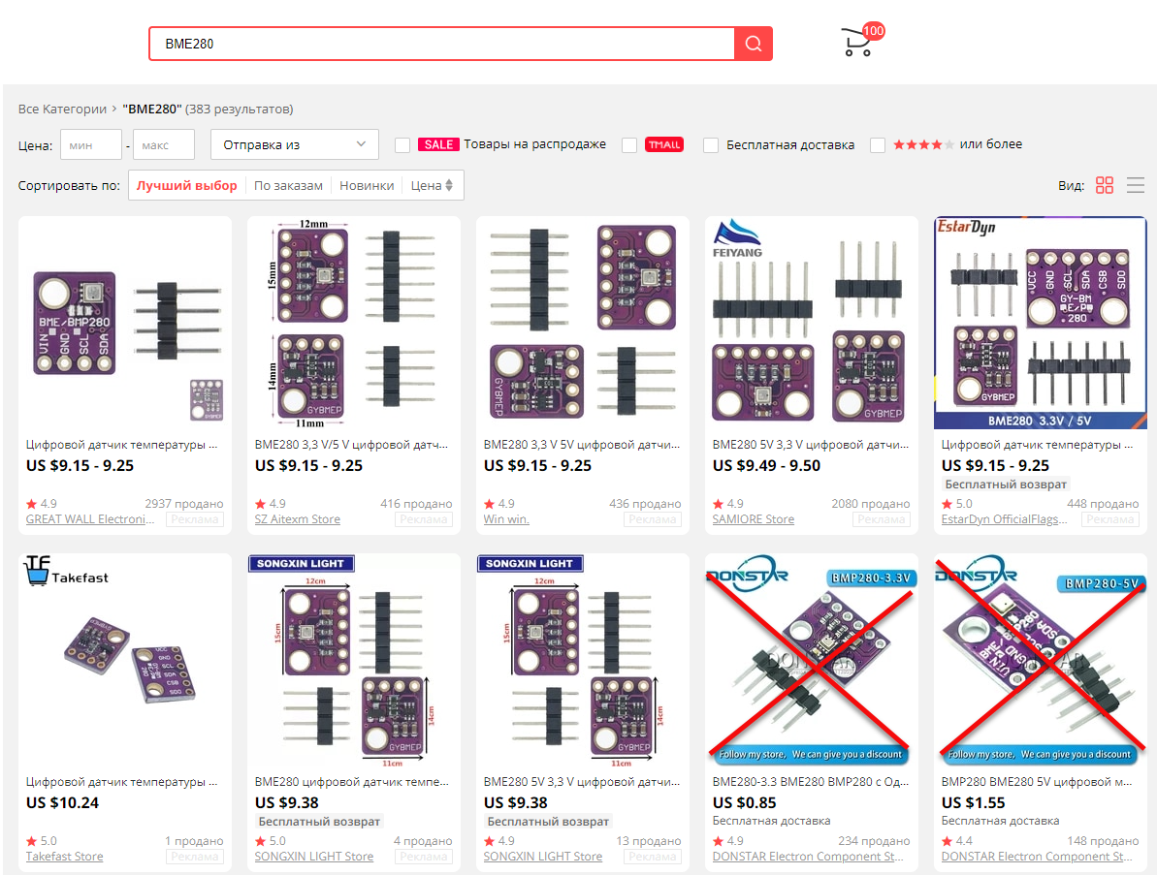Visit Takefast Store link

pyautogui.click(x=64, y=856)
